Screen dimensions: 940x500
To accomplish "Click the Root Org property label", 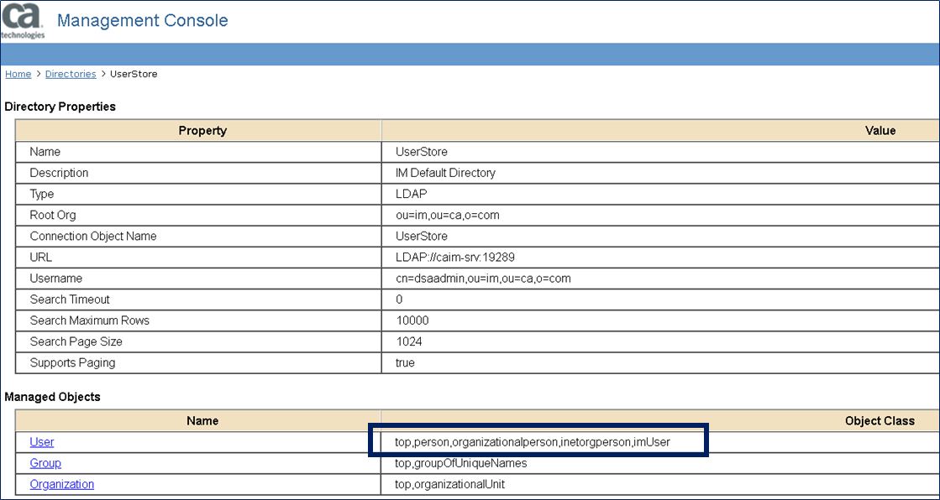I will [53, 215].
